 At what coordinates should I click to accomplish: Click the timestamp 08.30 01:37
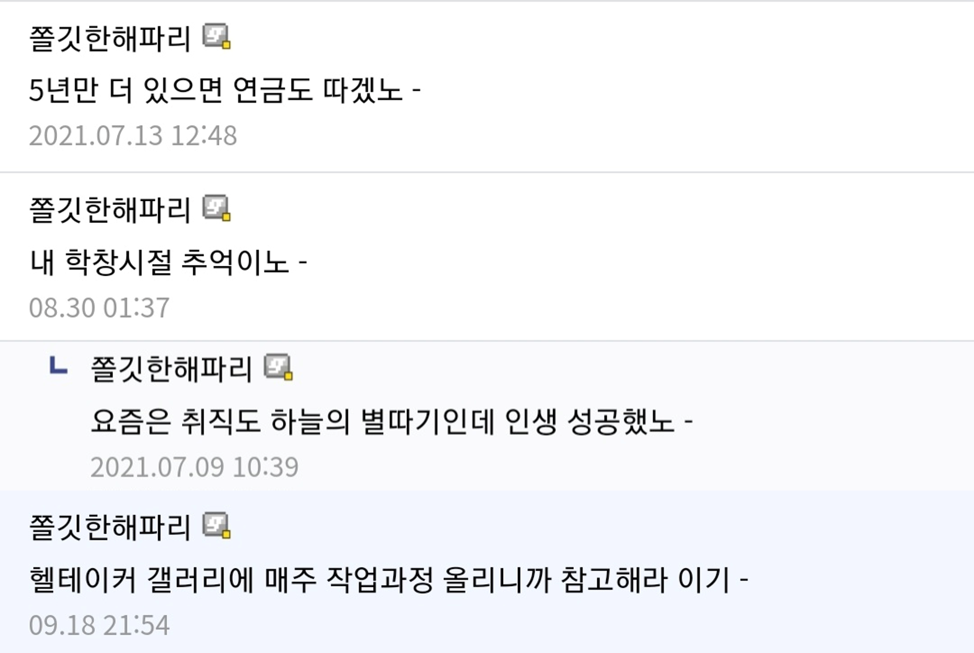point(99,308)
